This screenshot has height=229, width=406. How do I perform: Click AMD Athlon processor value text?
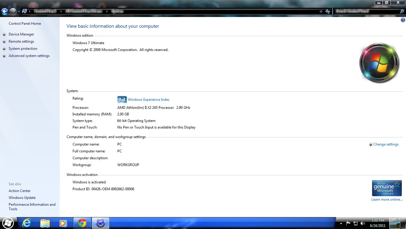[x=154, y=108]
